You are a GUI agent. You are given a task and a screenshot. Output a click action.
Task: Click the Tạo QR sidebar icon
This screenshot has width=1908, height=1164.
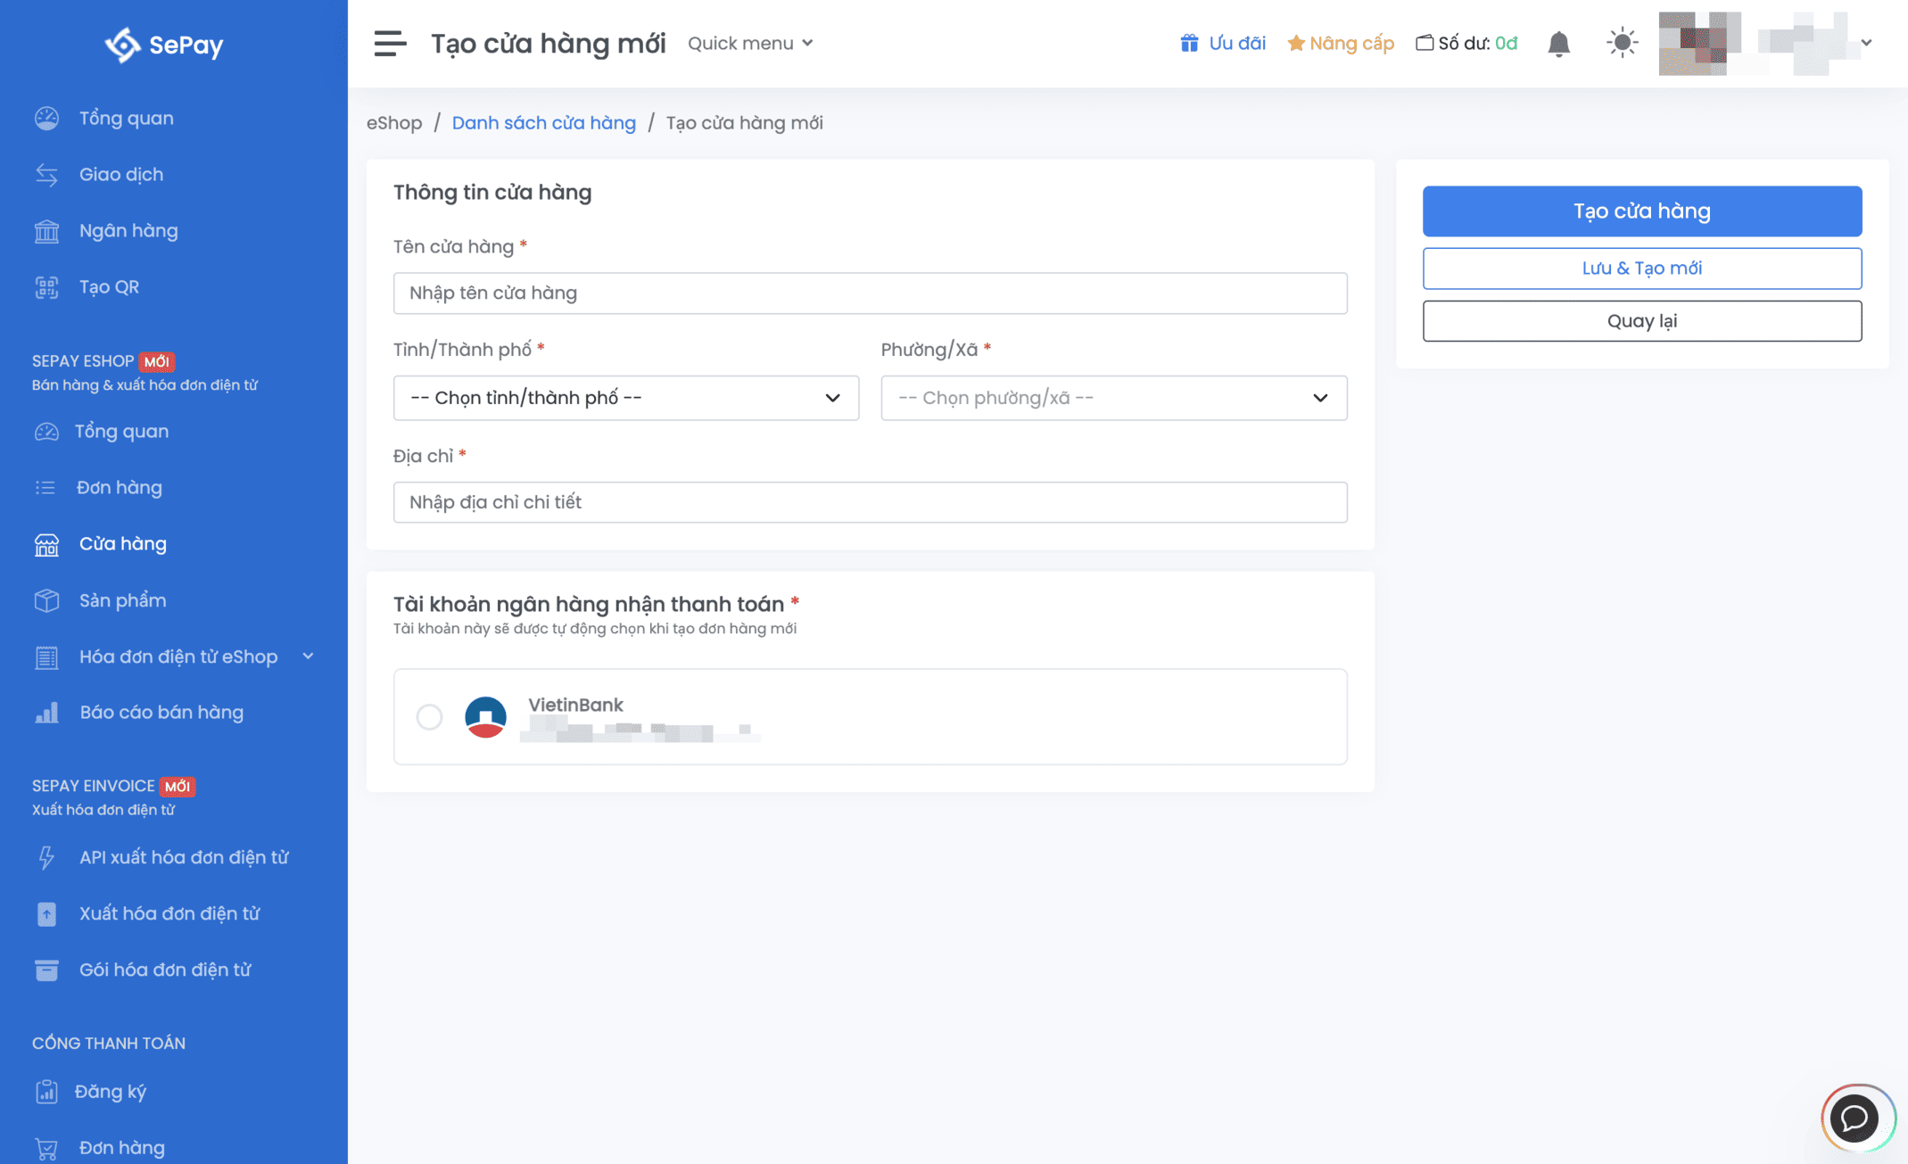click(46, 287)
